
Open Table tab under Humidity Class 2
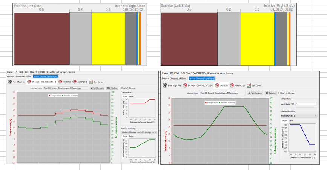point(290,121)
